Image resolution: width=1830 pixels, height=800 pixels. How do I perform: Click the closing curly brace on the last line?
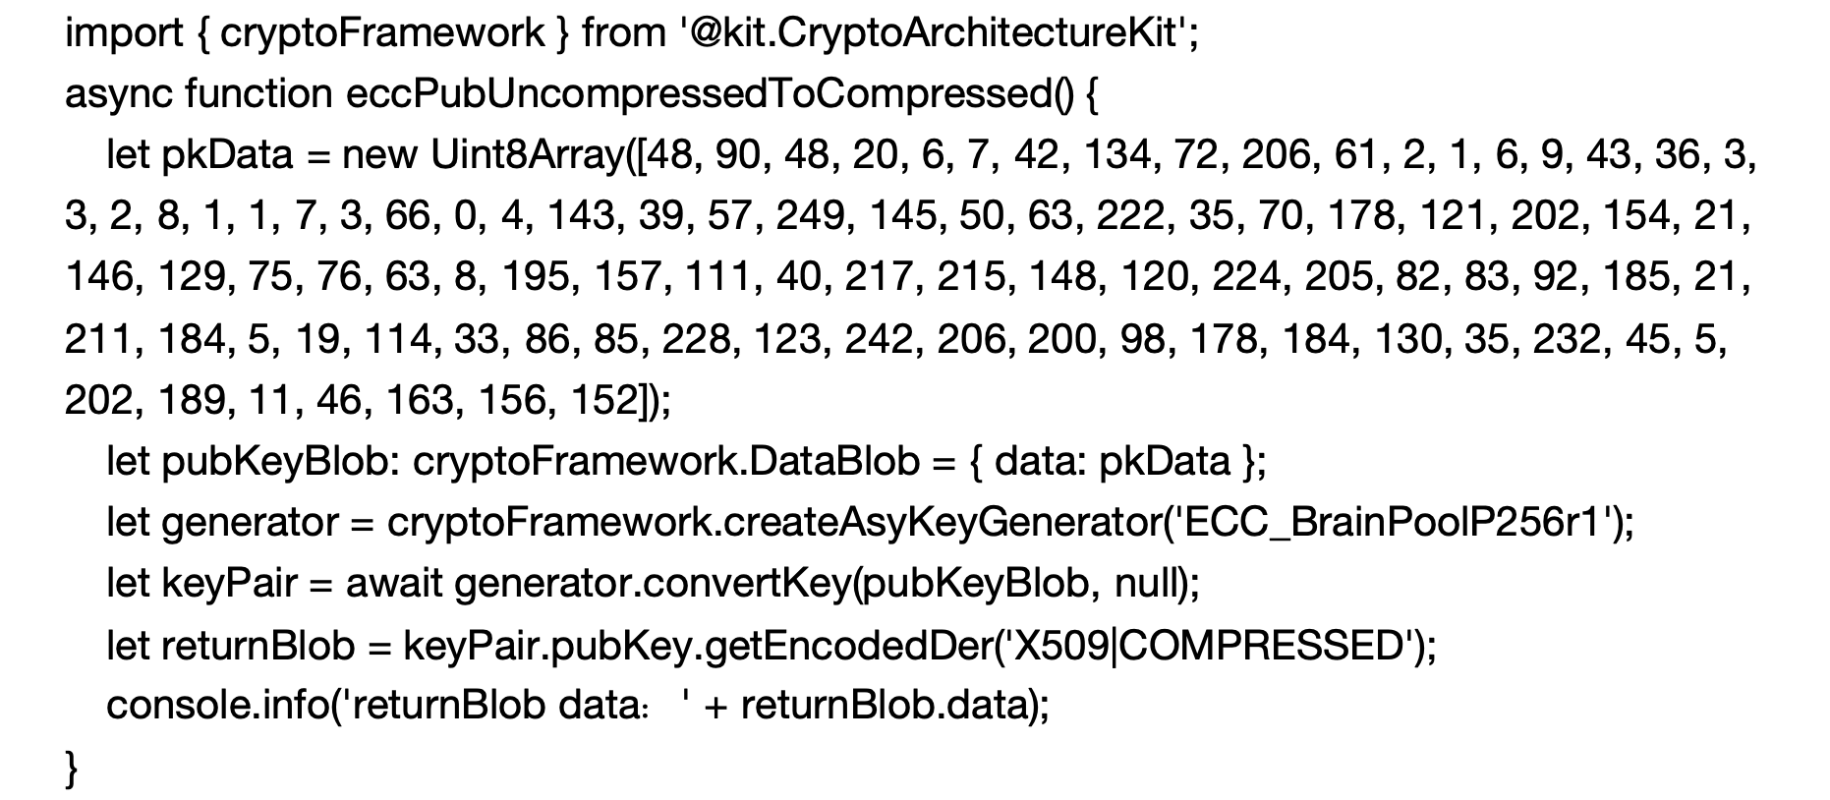click(x=71, y=767)
